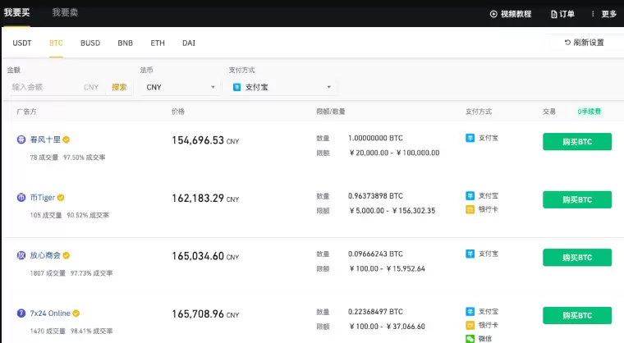Switch to the 我要卖 tab

click(65, 13)
